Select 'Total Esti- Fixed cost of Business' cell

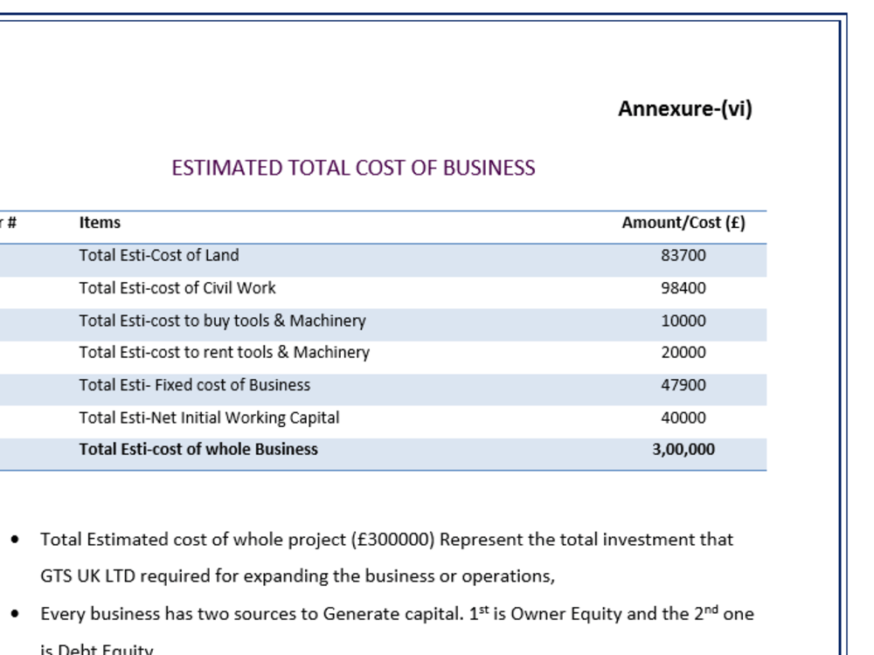click(x=195, y=385)
